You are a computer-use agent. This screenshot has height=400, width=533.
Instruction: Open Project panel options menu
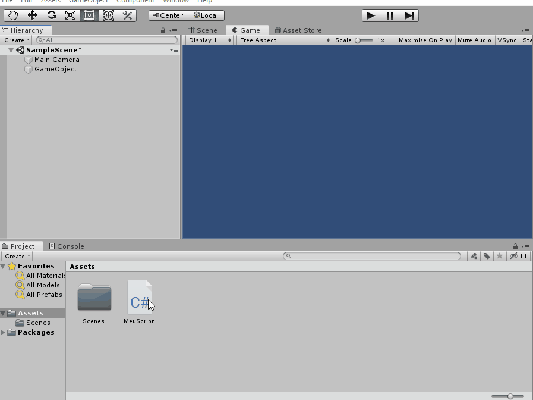click(525, 246)
